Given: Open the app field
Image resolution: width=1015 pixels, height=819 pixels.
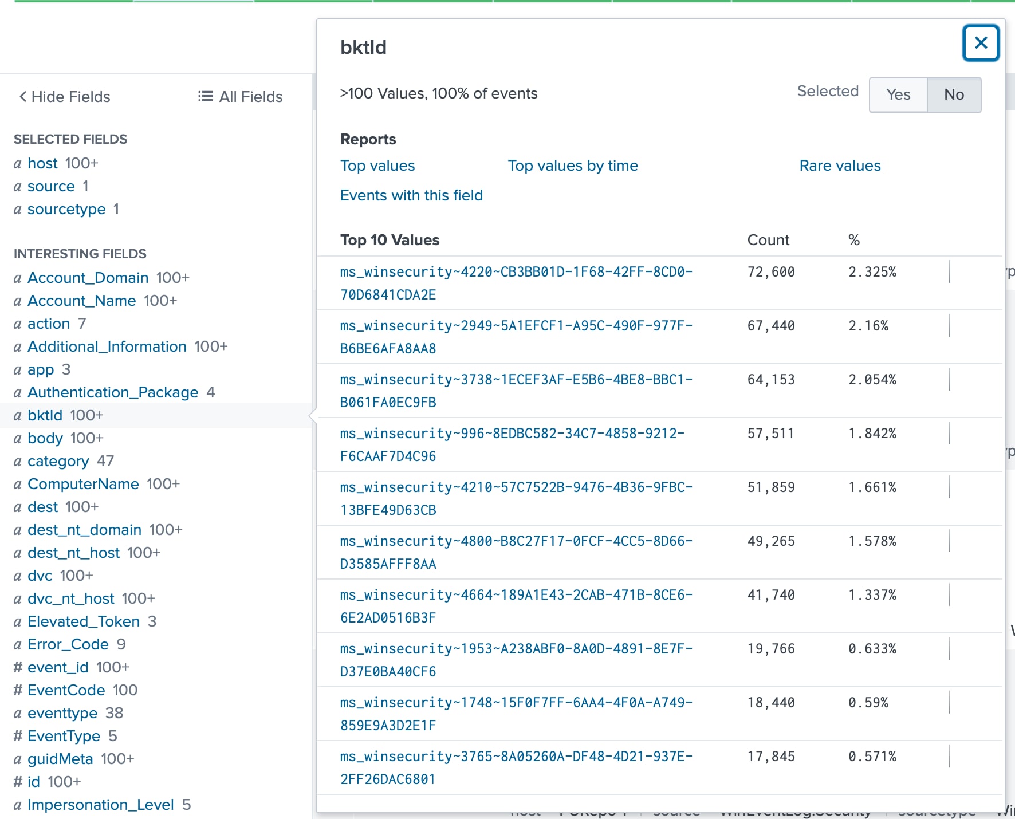Looking at the screenshot, I should pyautogui.click(x=41, y=369).
